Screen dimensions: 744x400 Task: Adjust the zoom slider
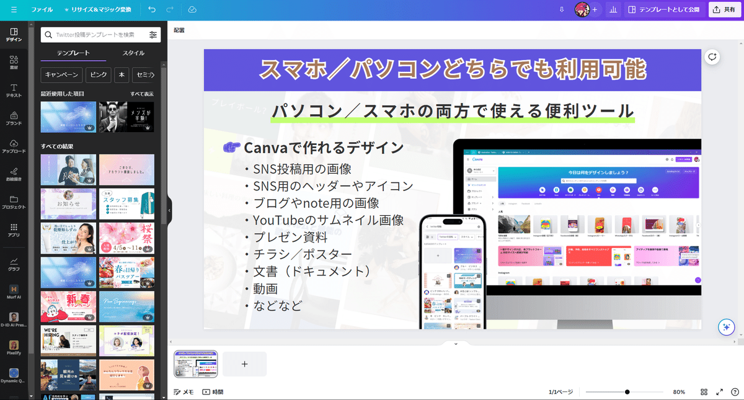(x=623, y=392)
